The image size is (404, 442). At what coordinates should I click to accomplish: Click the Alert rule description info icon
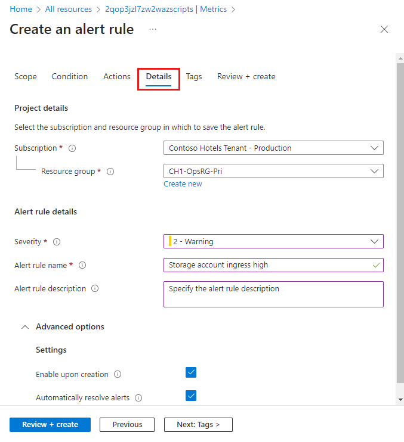coord(95,288)
